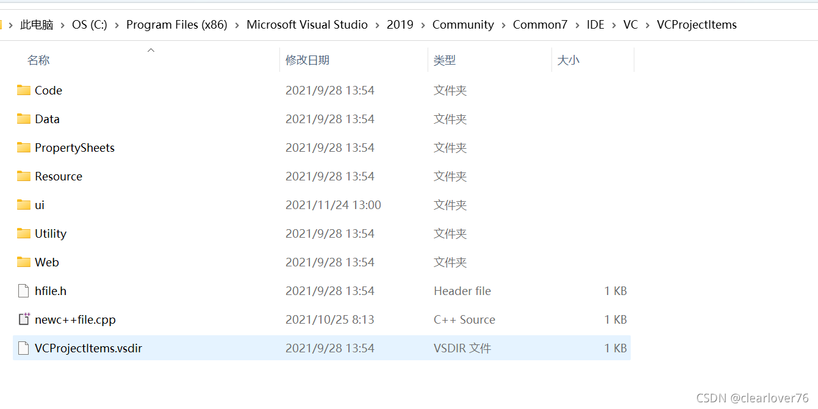Viewport: 818px width, 409px height.
Task: Navigate to OS (C:) in breadcrumb
Action: [x=89, y=25]
